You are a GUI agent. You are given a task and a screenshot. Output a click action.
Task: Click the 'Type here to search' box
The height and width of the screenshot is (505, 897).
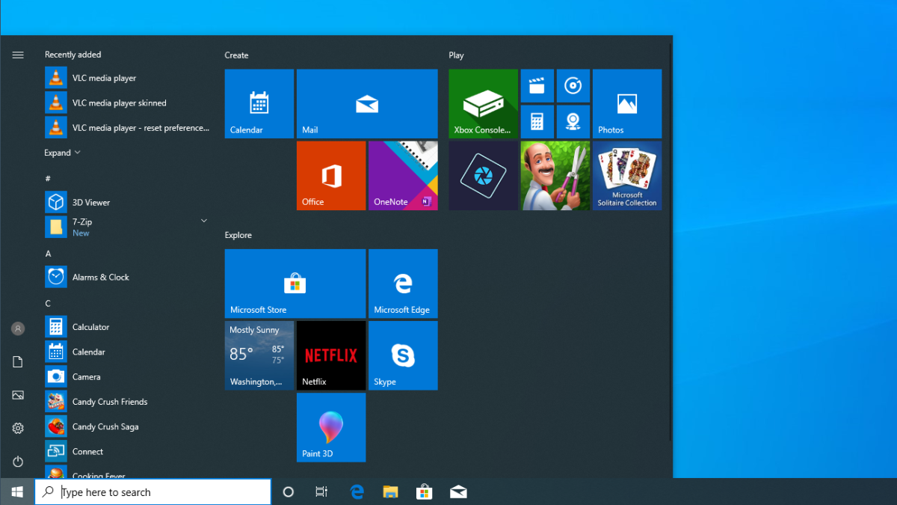[153, 492]
